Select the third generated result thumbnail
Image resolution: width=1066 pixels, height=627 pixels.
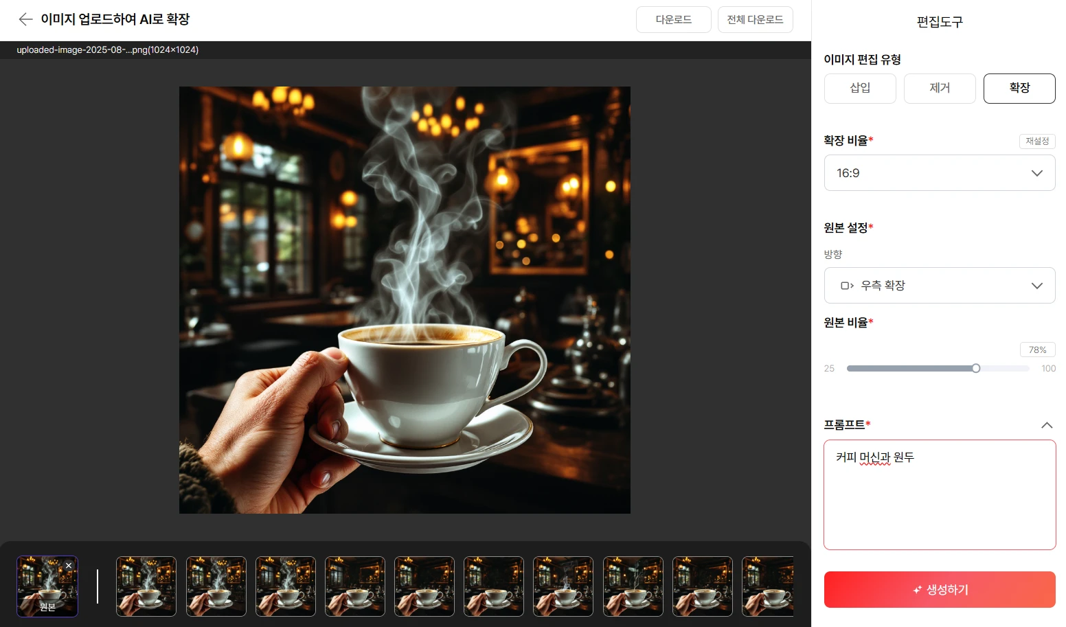pos(286,586)
